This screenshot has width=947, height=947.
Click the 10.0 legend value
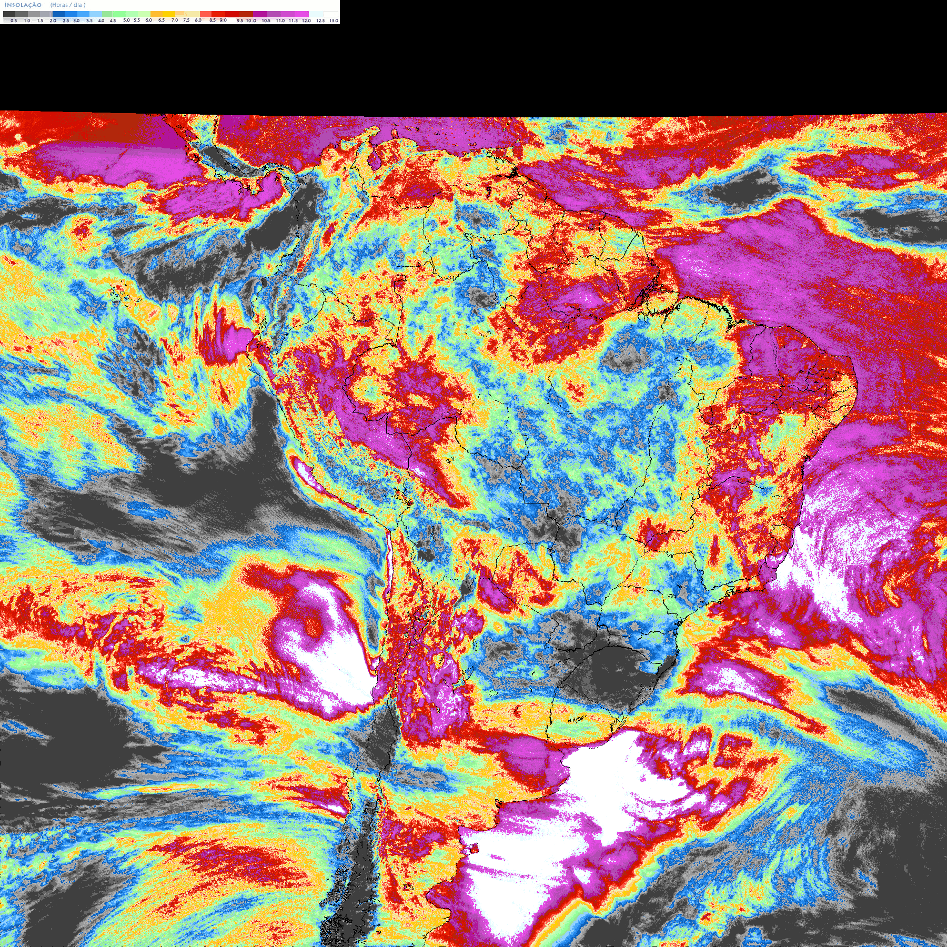click(x=251, y=21)
